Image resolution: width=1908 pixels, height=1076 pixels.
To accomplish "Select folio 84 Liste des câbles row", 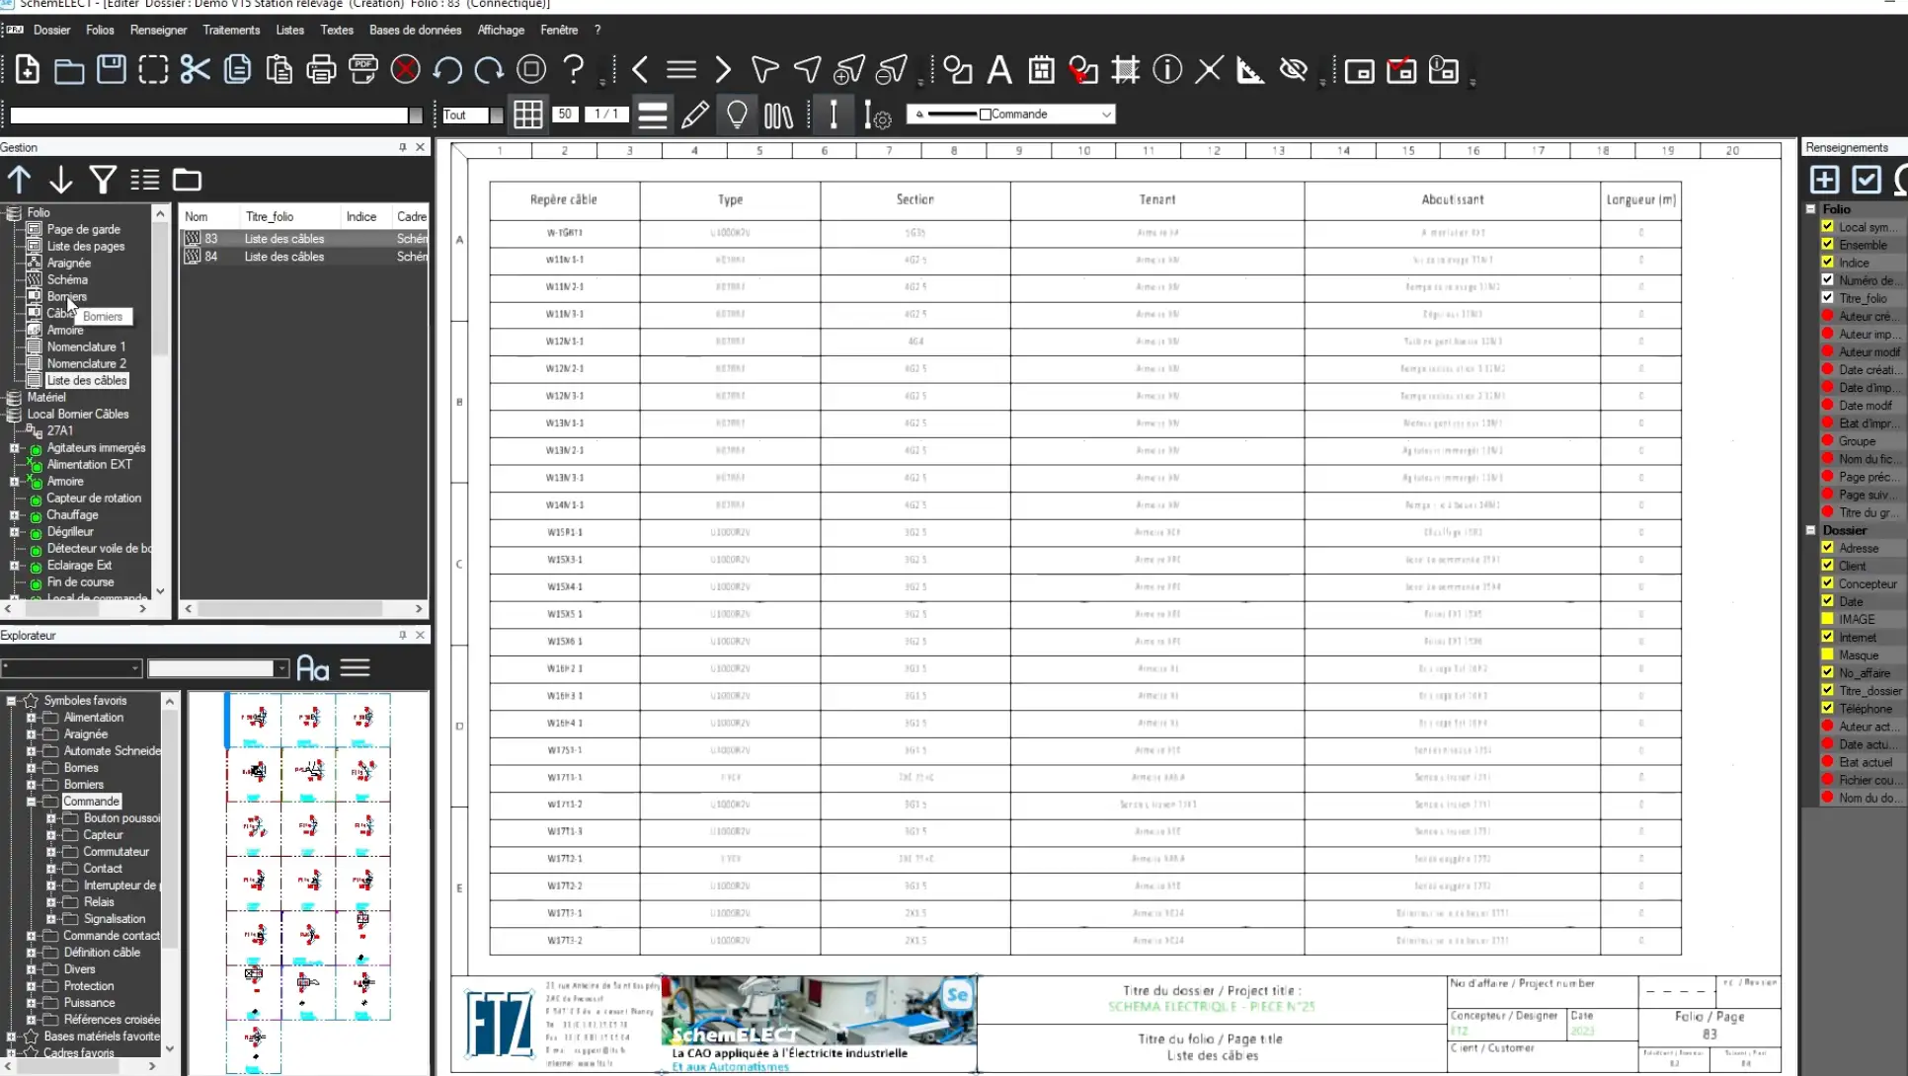I will (x=283, y=257).
